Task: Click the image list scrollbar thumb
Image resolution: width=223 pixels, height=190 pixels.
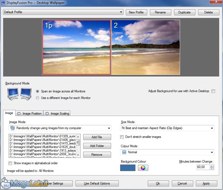Action: pos(78,142)
